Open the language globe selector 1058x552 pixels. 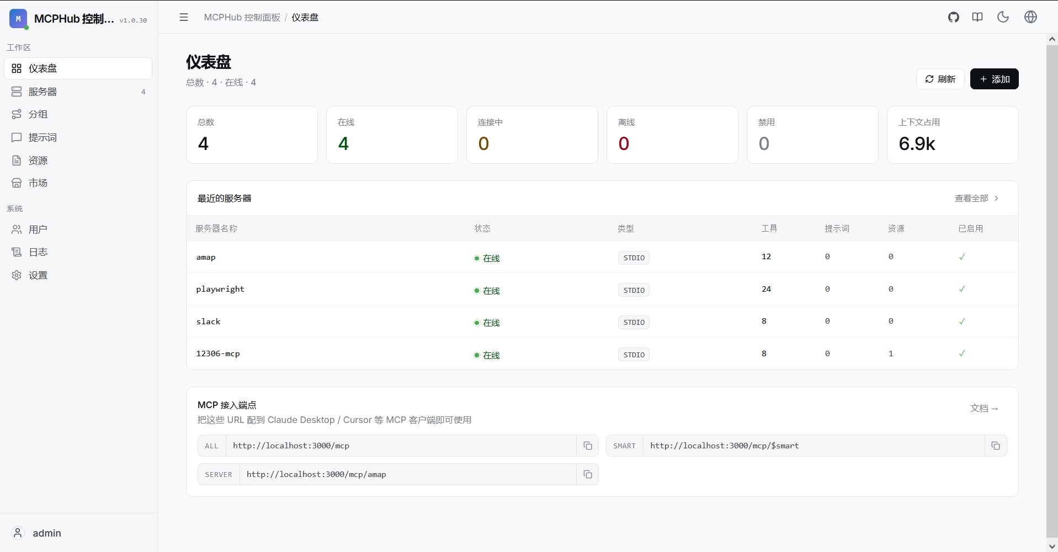click(x=1030, y=17)
